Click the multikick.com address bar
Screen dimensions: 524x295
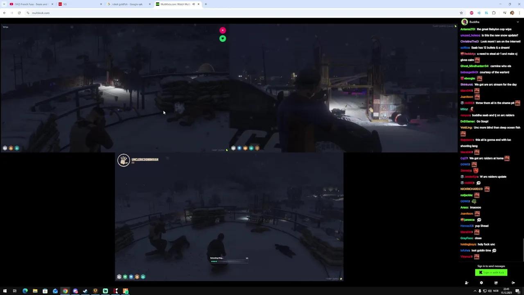[41, 13]
